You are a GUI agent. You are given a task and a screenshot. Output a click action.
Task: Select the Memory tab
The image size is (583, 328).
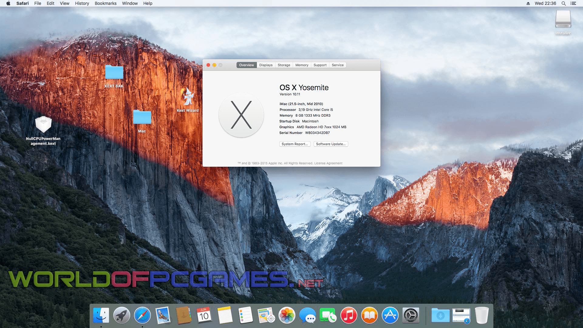point(302,65)
